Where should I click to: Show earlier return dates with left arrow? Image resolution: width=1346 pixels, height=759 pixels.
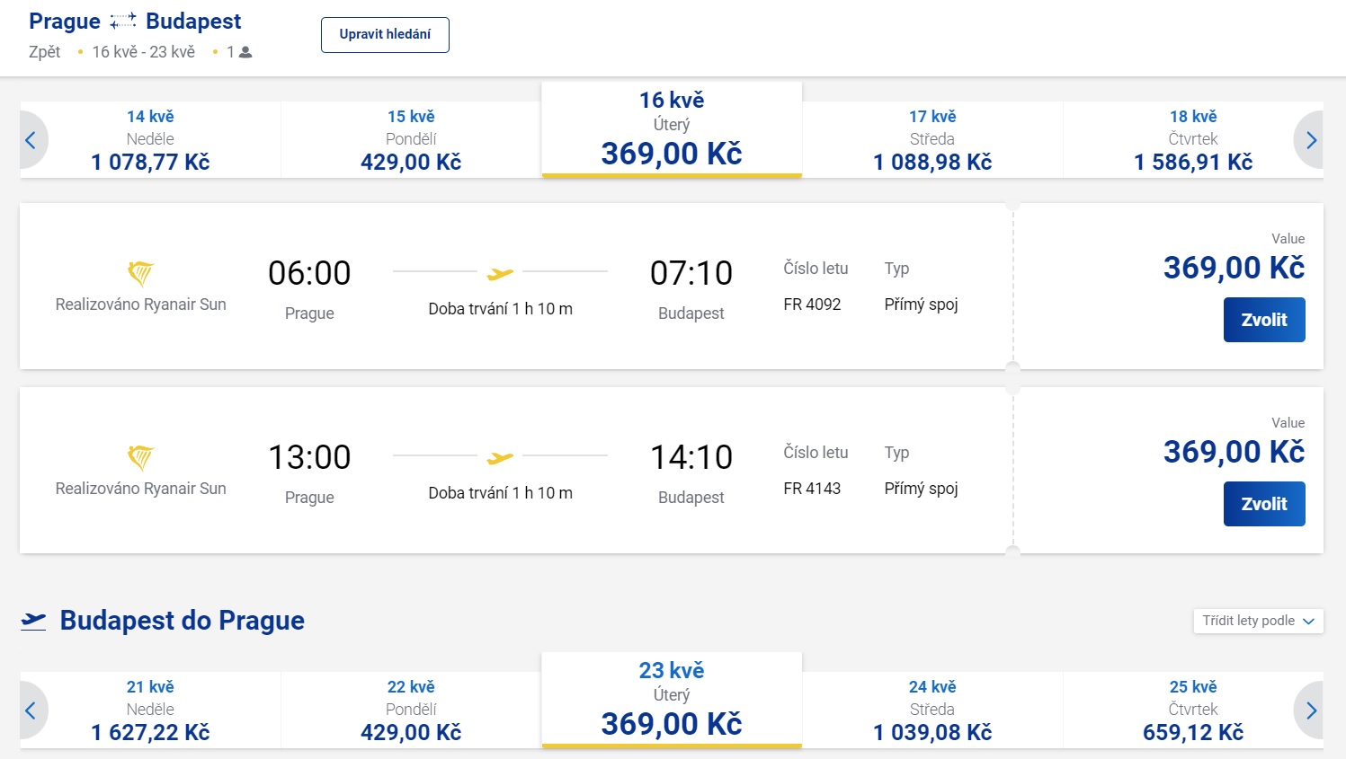31,710
